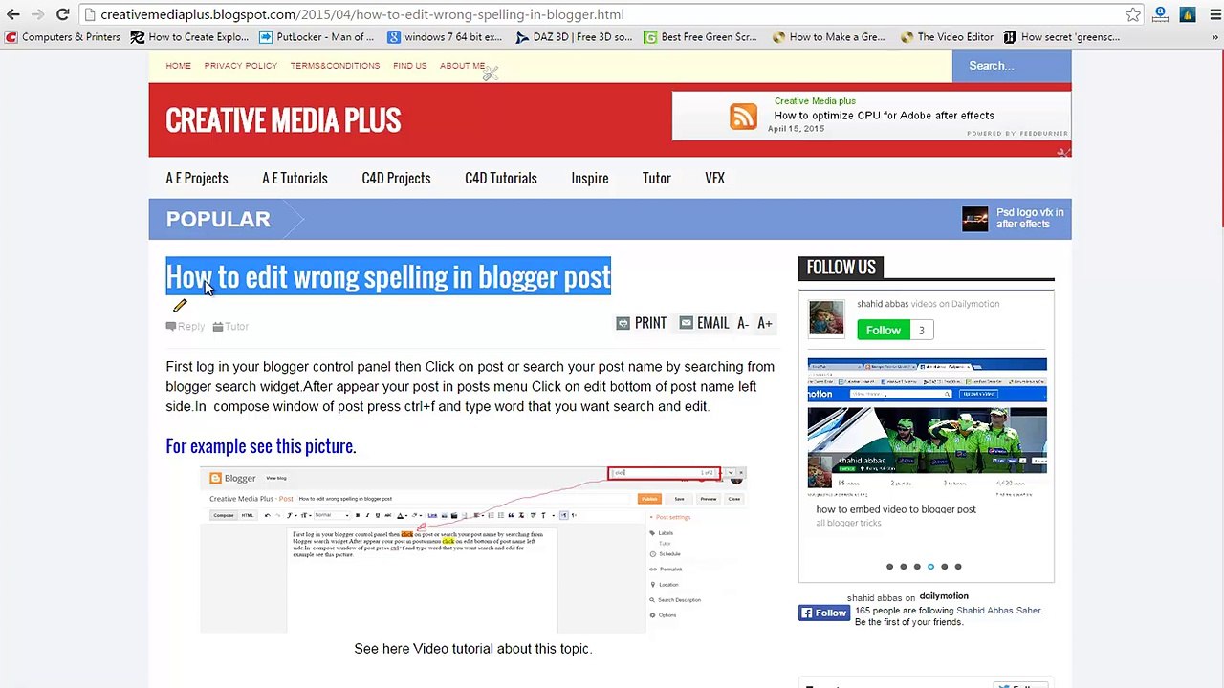The height and width of the screenshot is (688, 1224).
Task: Click the shahid abbas avatar thumbnail
Action: (826, 318)
